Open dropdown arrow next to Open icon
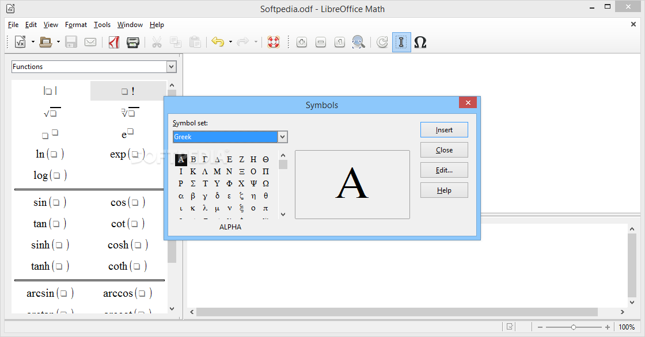Screen dimensions: 645x337 tap(58, 42)
